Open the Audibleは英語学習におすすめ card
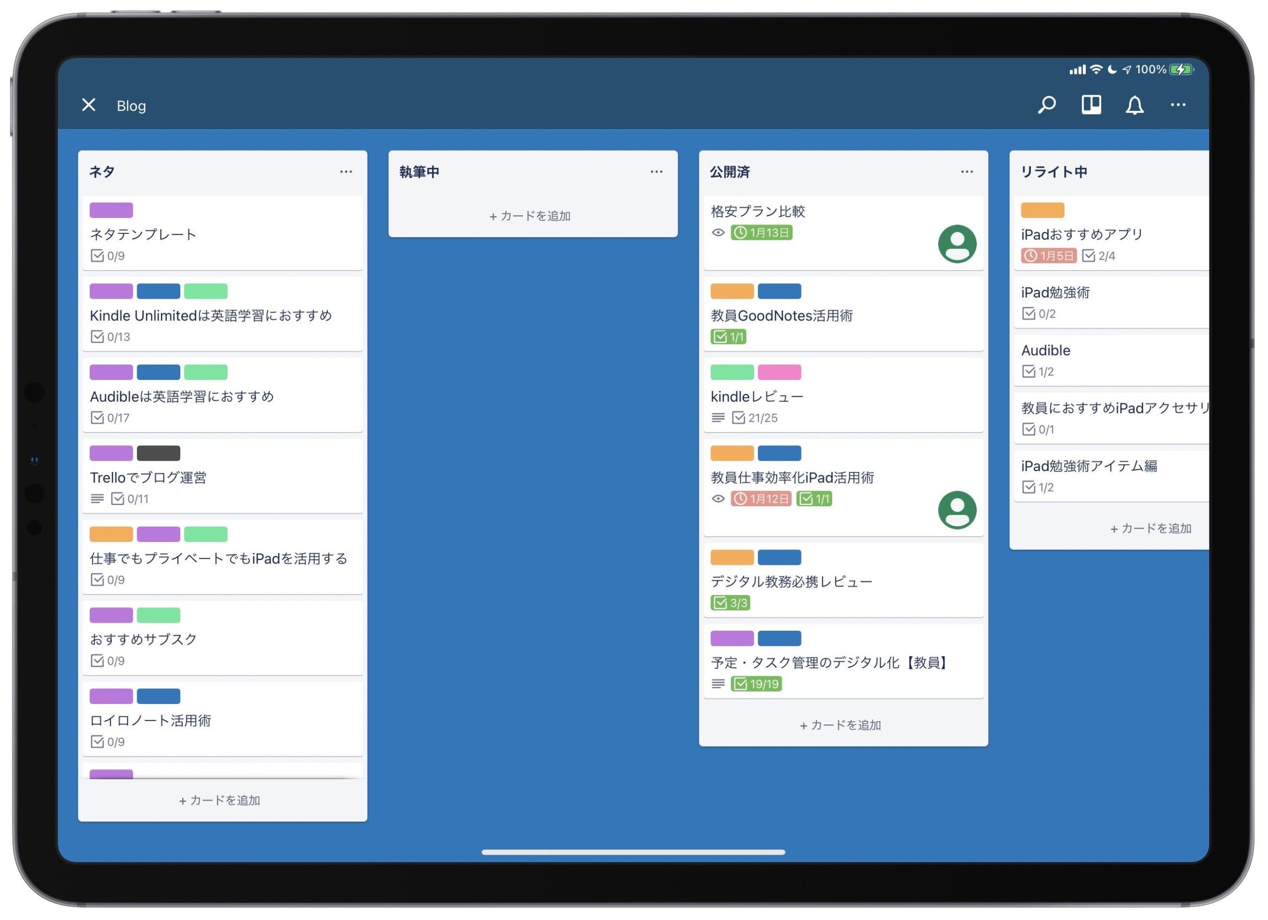The height and width of the screenshot is (920, 1268). 222,396
